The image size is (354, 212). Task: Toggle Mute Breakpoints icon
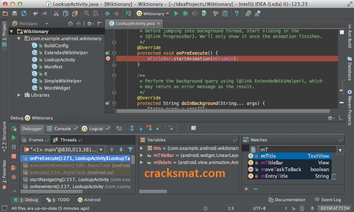(14, 177)
